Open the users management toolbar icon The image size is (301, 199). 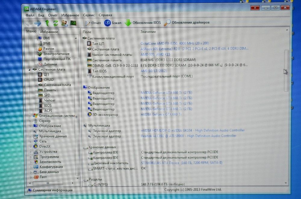click(65, 23)
